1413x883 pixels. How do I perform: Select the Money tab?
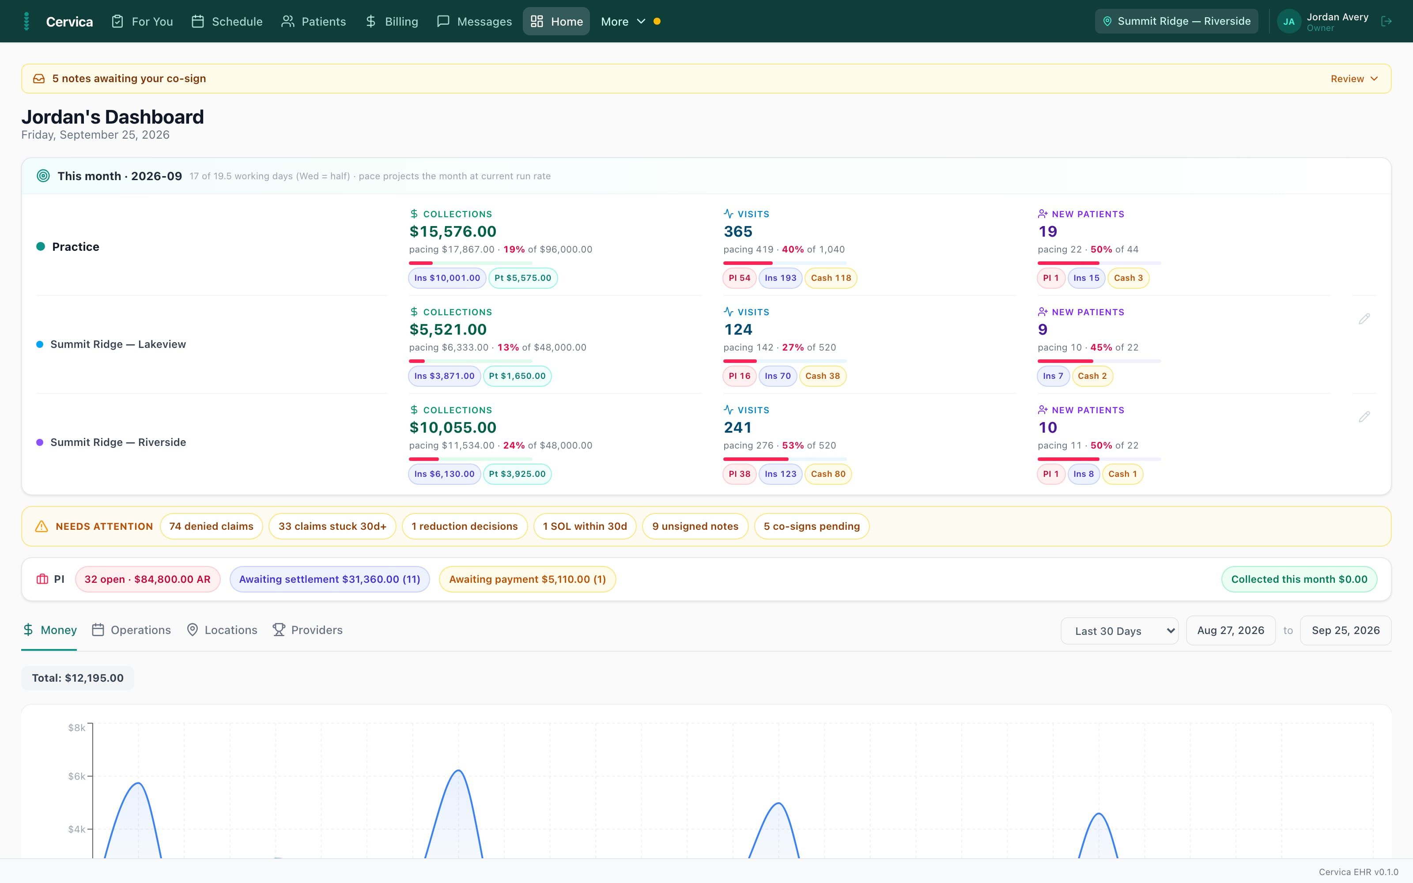coord(49,630)
